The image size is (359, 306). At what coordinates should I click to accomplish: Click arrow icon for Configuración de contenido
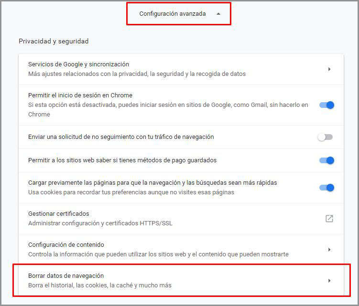pos(329,250)
